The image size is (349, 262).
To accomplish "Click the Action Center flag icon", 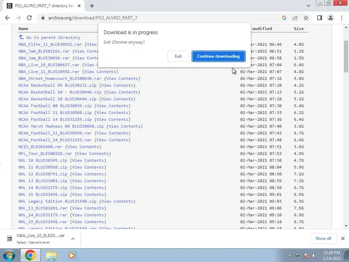I will [306, 256].
